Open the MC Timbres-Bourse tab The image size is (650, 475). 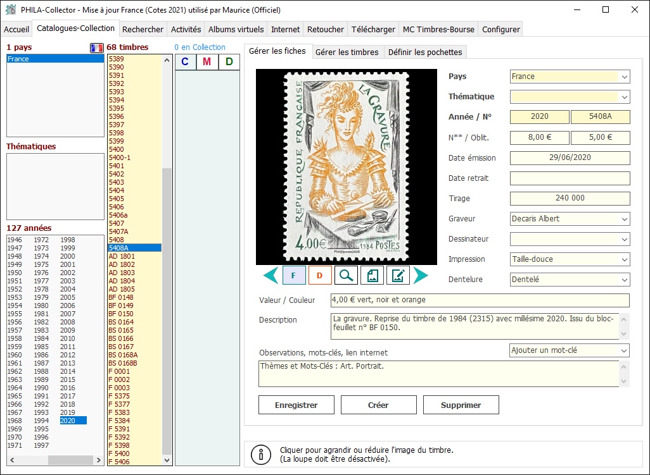[x=438, y=29]
